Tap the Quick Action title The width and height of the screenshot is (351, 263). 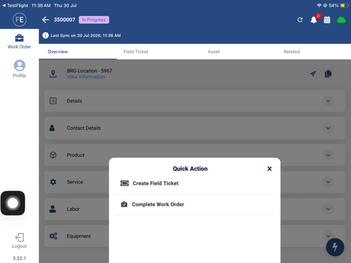(190, 168)
